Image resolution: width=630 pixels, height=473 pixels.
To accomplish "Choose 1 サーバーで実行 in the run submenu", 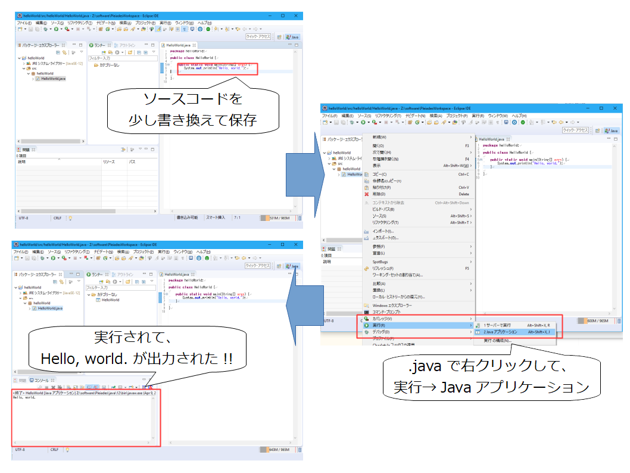I will point(514,325).
